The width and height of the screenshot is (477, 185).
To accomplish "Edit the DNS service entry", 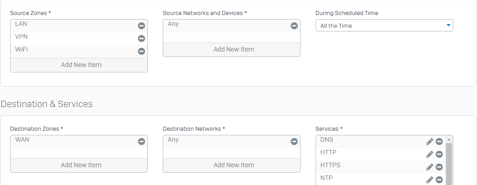I will click(x=430, y=142).
